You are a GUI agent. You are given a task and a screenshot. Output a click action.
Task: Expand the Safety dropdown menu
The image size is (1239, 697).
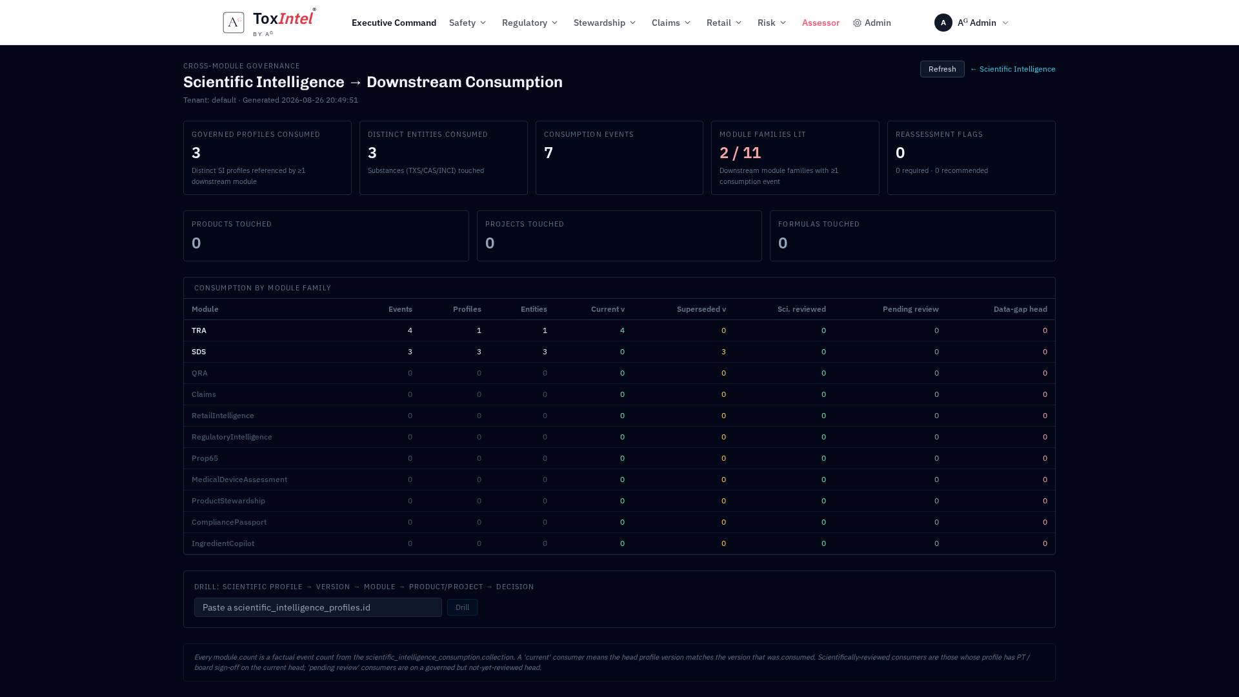click(x=468, y=23)
